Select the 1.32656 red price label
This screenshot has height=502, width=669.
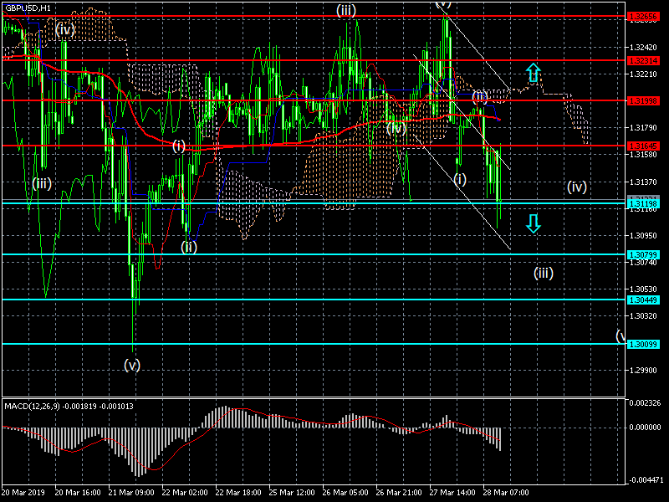646,16
